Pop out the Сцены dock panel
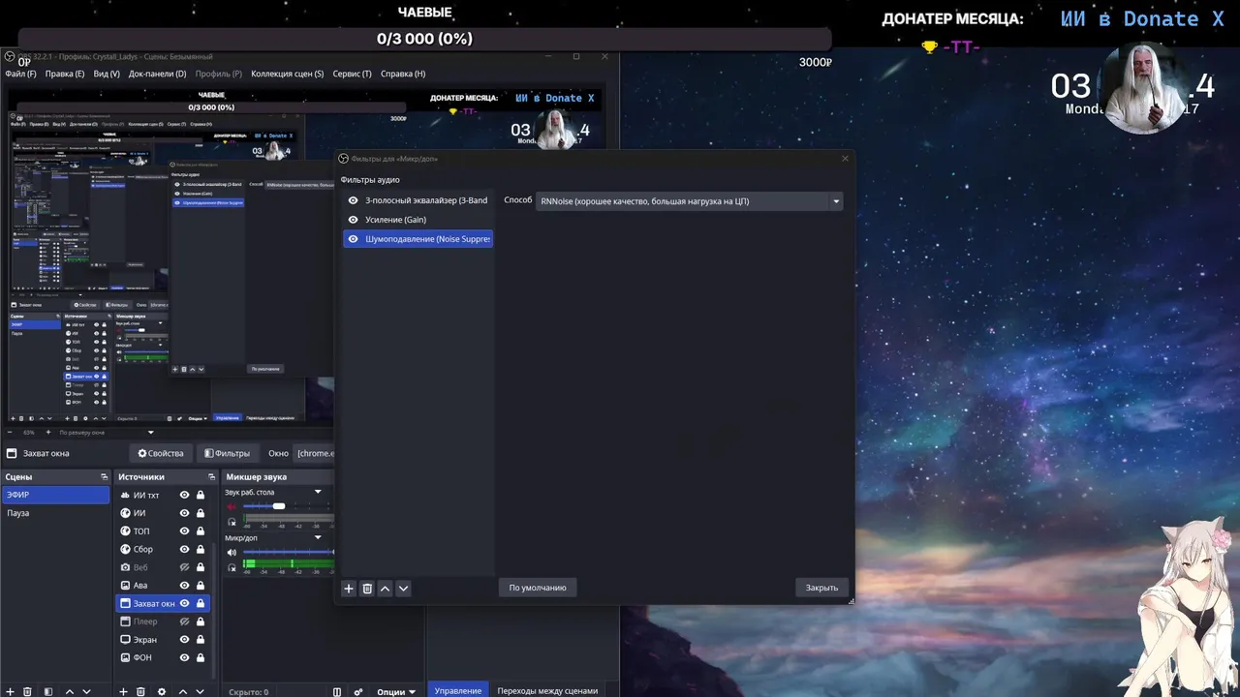 click(x=105, y=477)
